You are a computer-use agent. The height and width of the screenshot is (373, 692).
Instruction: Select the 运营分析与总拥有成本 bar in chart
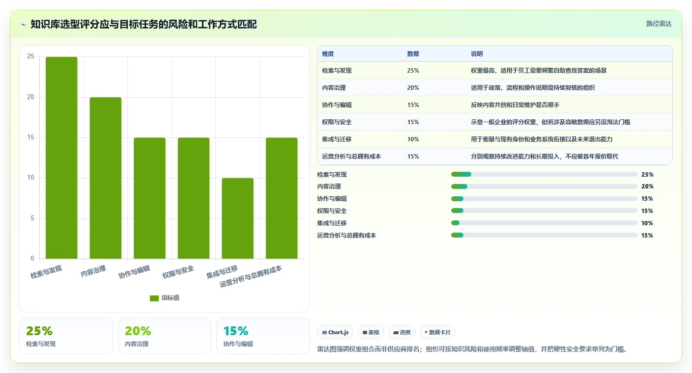click(282, 198)
